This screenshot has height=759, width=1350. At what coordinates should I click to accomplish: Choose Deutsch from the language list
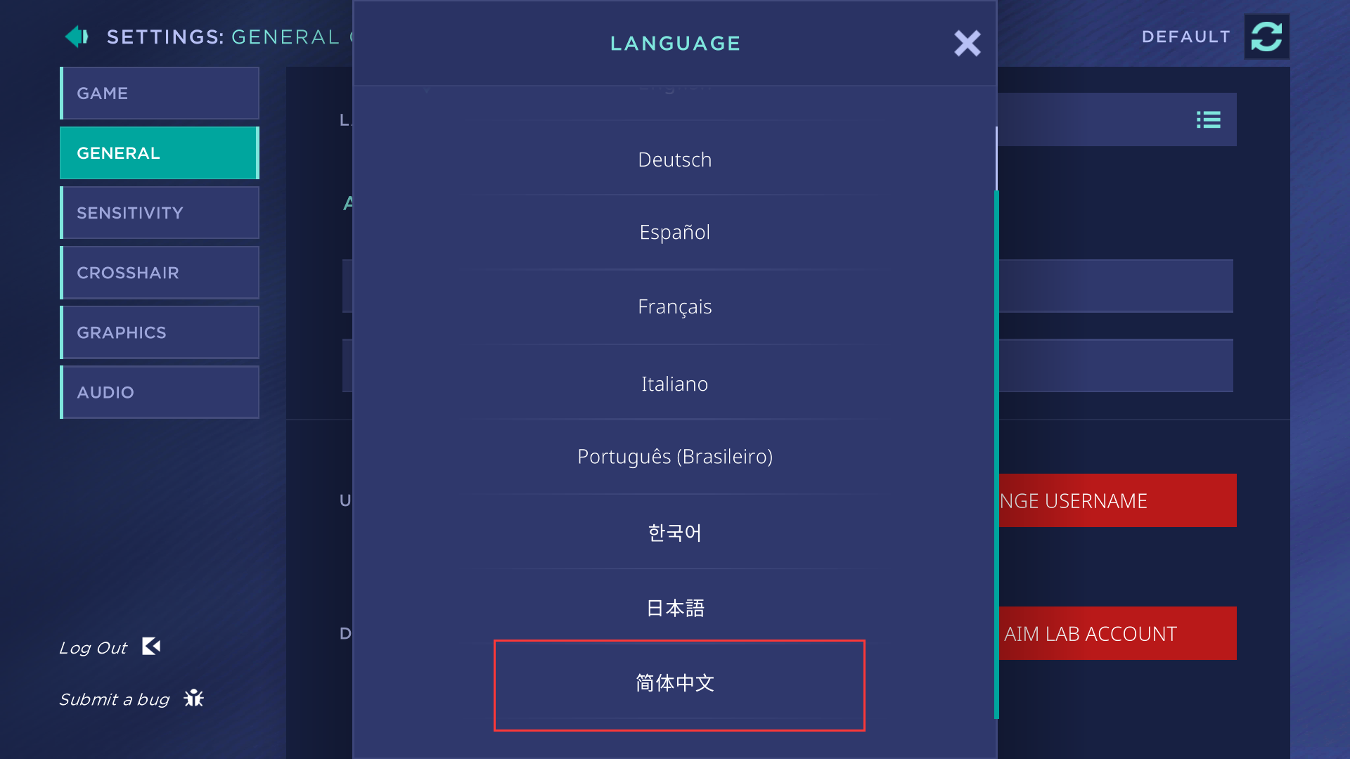pos(675,160)
